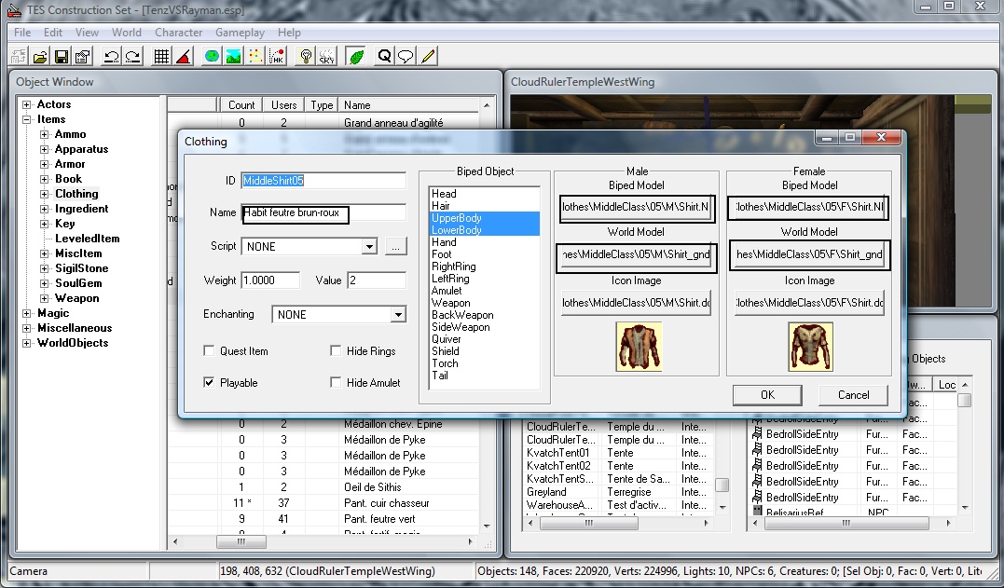1004x588 pixels.
Task: Click the globe world toolbar icon
Action: click(x=212, y=57)
